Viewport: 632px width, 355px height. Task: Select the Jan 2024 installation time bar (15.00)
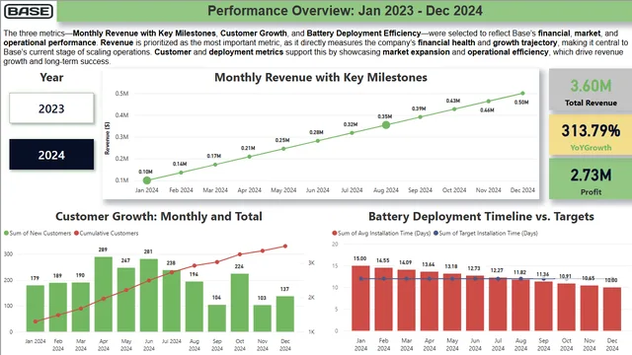360,298
